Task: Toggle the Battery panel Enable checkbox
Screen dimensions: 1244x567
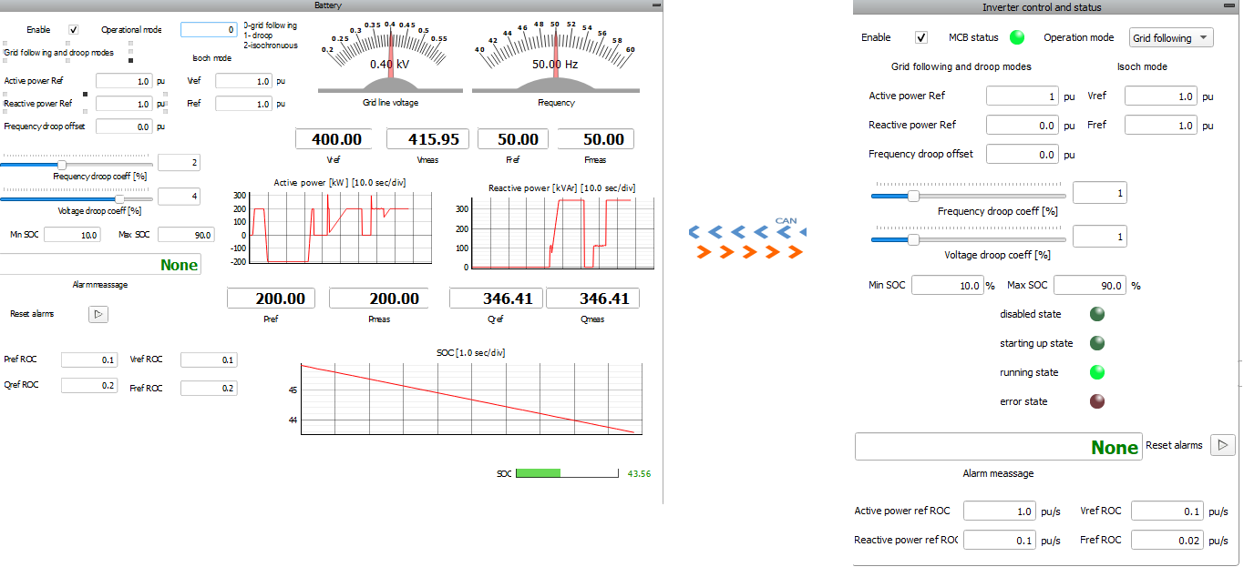Action: (74, 29)
